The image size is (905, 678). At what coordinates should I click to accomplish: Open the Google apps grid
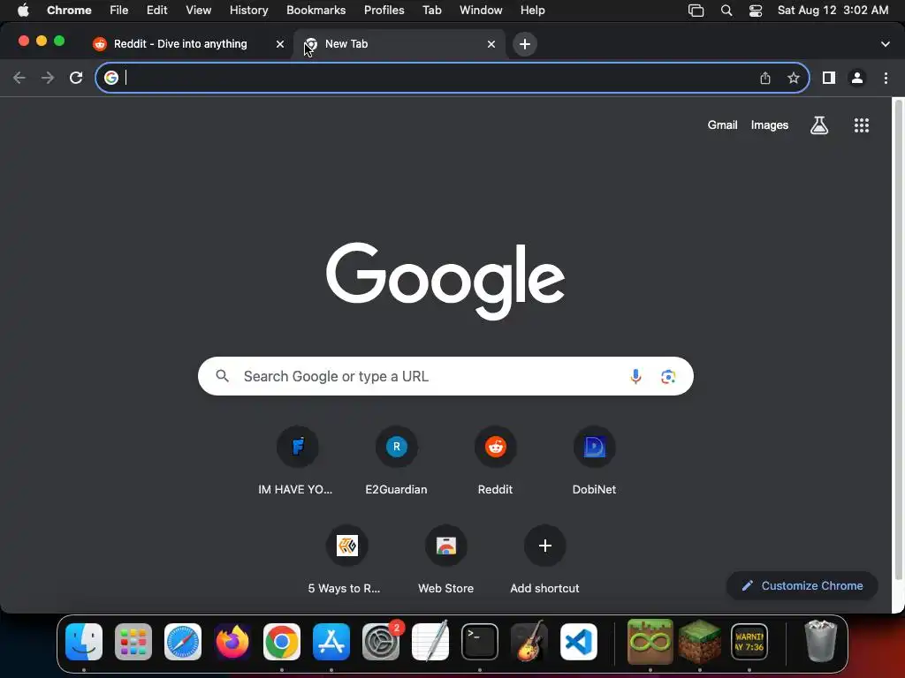pyautogui.click(x=861, y=125)
